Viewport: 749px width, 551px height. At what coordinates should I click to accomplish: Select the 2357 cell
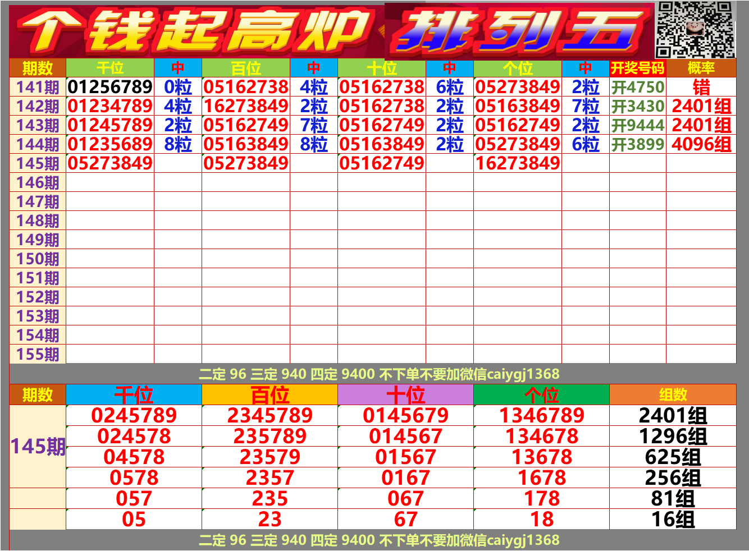(x=270, y=477)
